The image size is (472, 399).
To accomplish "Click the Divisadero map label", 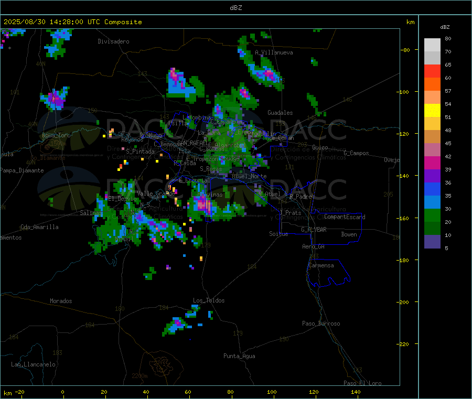I will tap(113, 41).
